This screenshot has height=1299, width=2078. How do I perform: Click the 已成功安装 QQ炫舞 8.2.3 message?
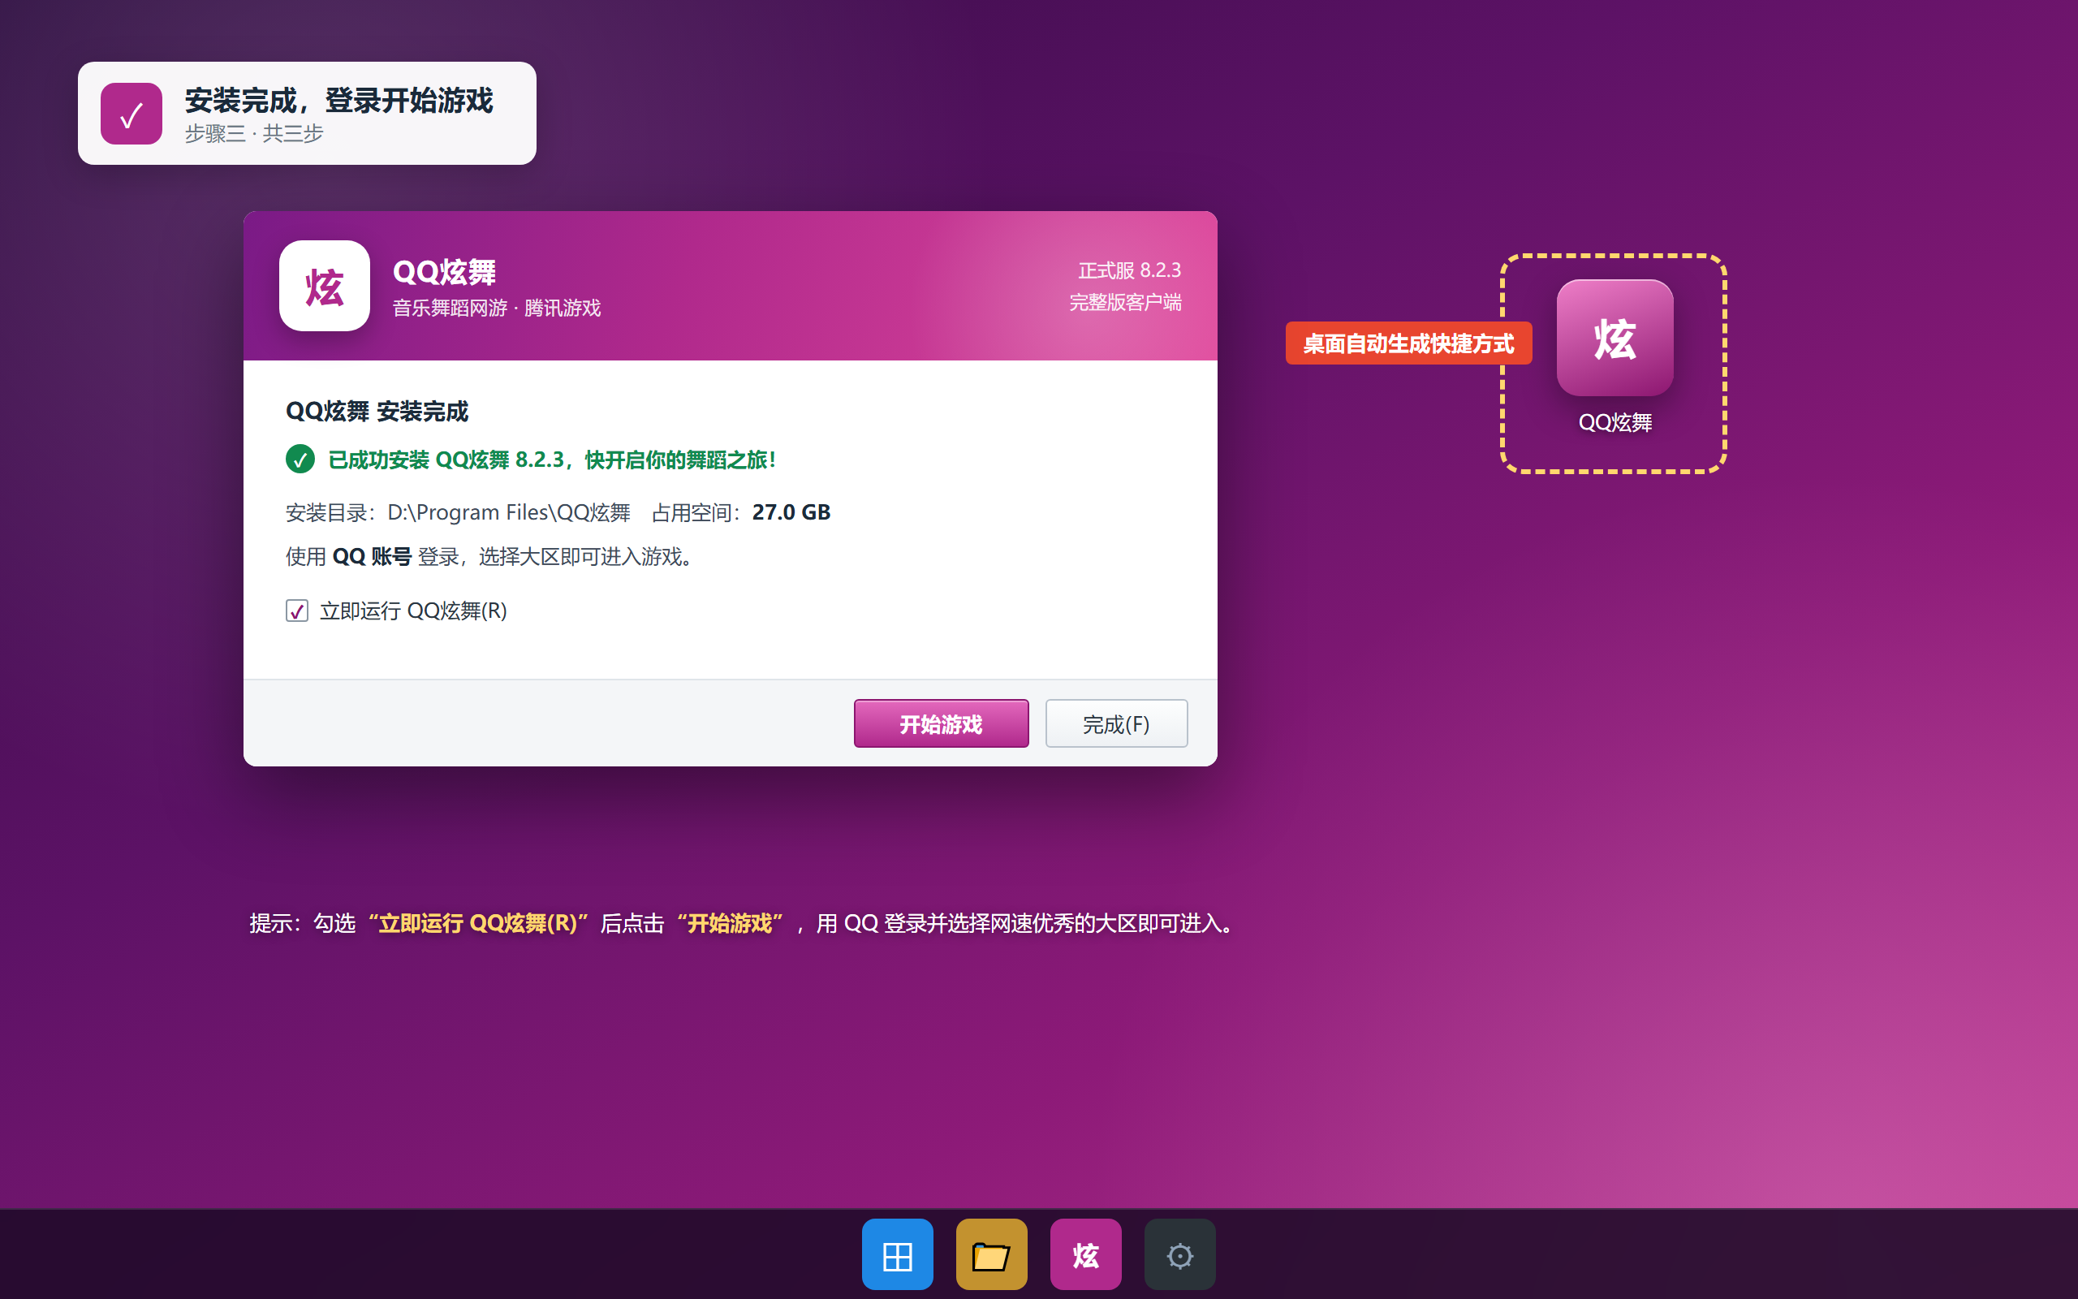pos(552,460)
